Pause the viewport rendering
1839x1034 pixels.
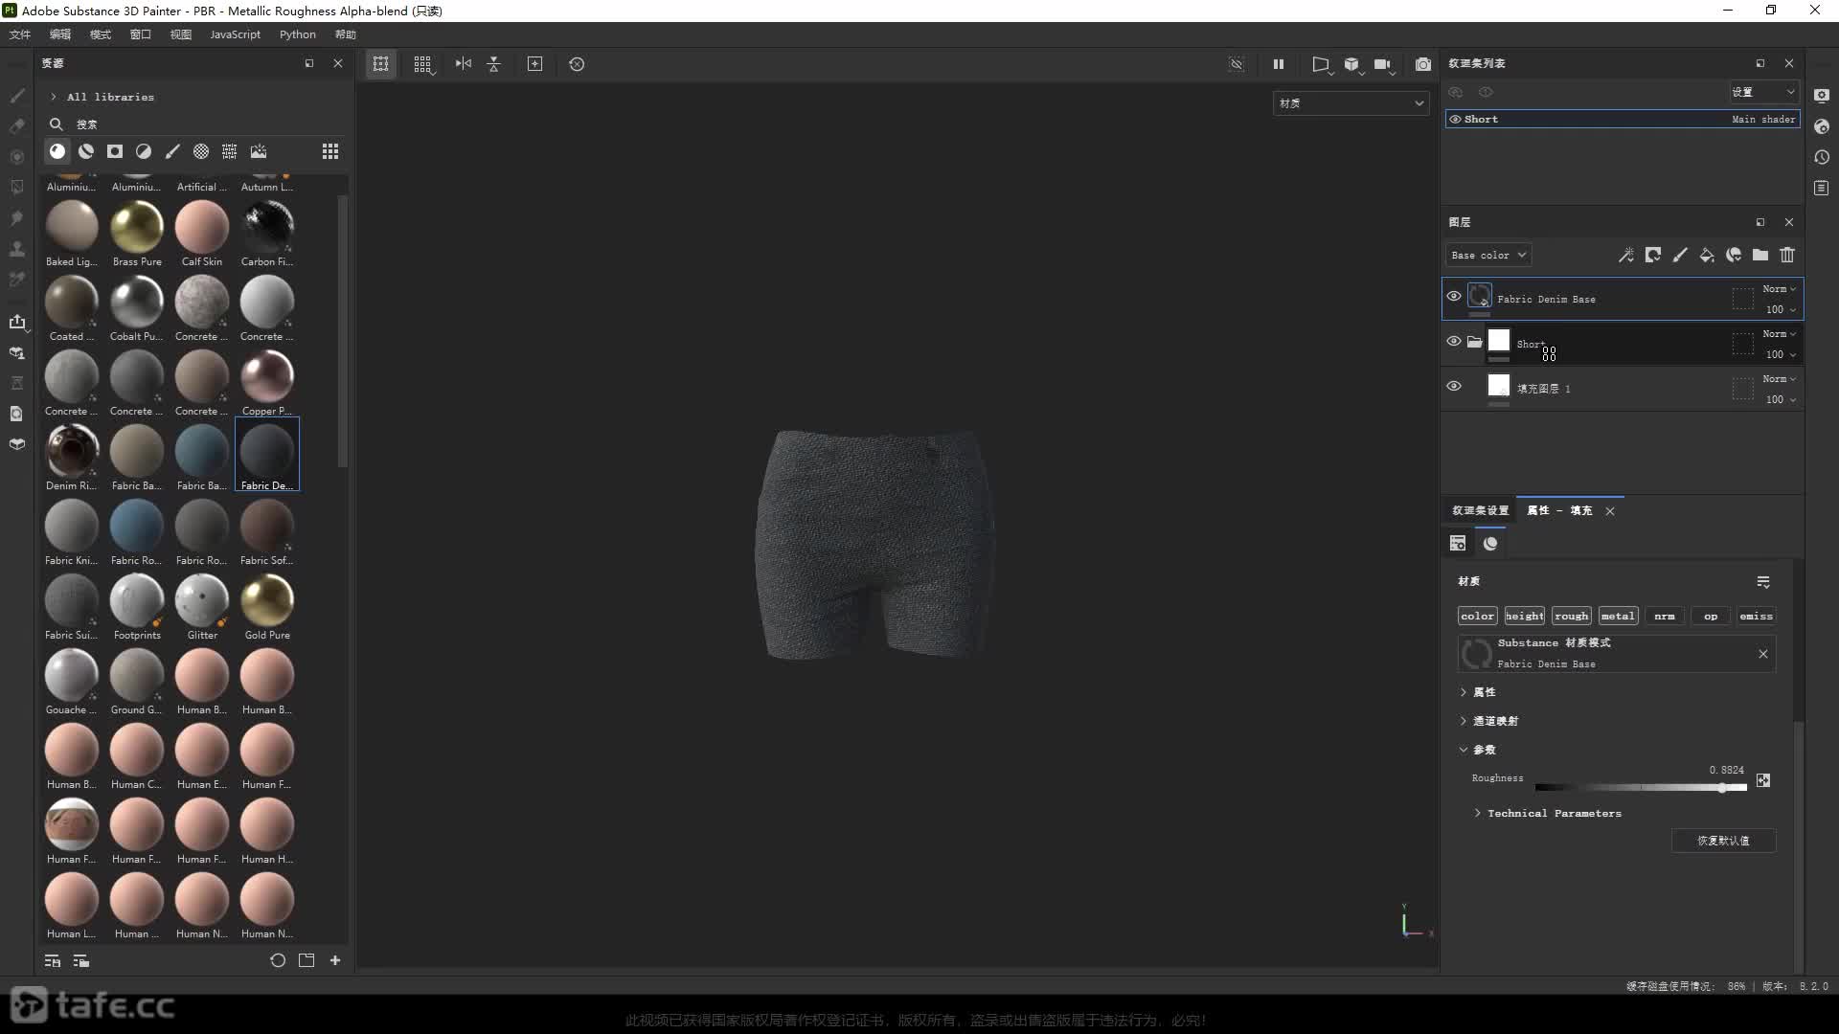pos(1278,64)
